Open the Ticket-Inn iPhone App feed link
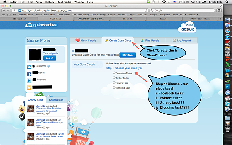The width and height of the screenshot is (232, 145). point(49,122)
